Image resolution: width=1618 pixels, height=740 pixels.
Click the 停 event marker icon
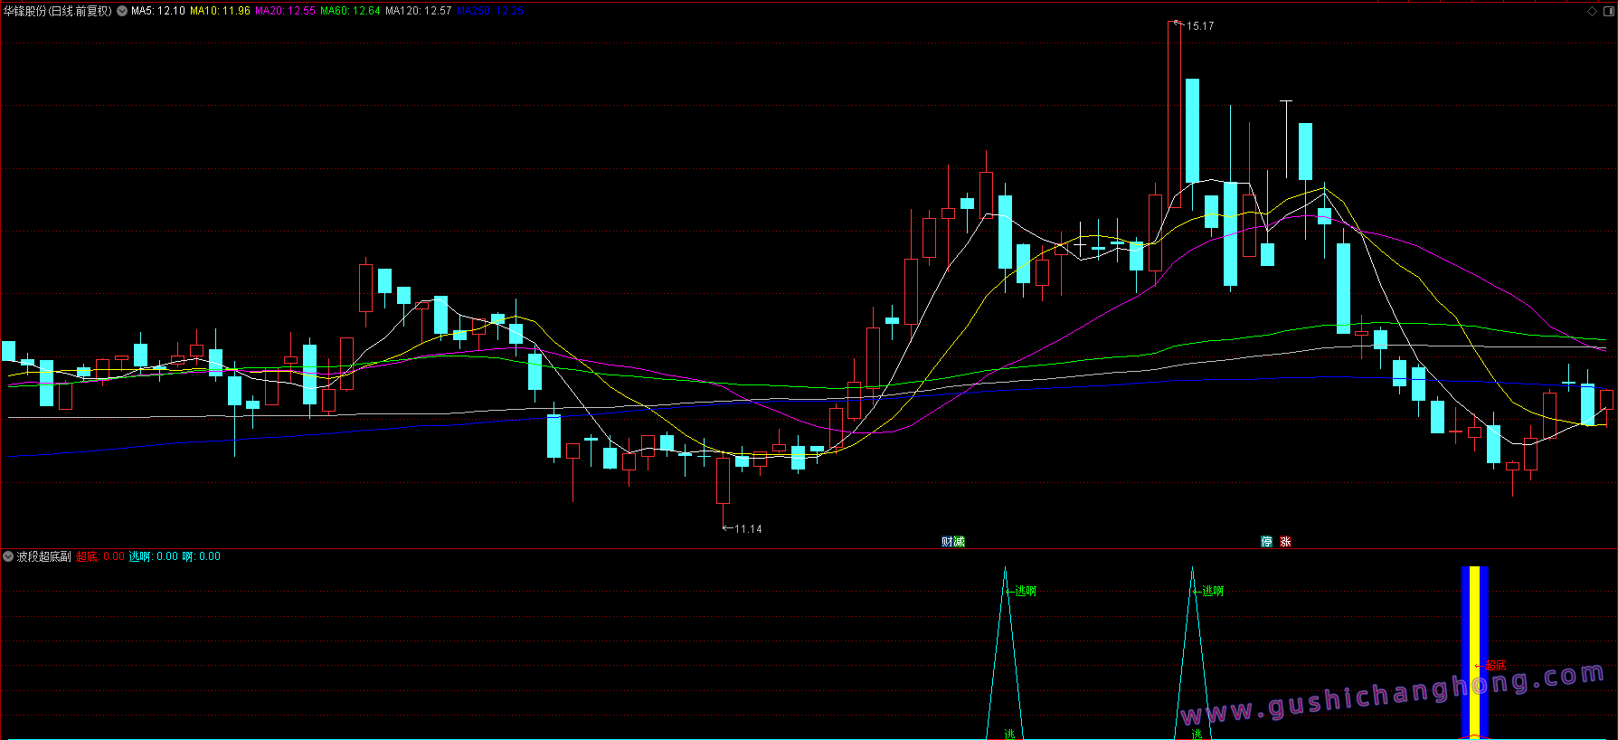coord(1266,542)
